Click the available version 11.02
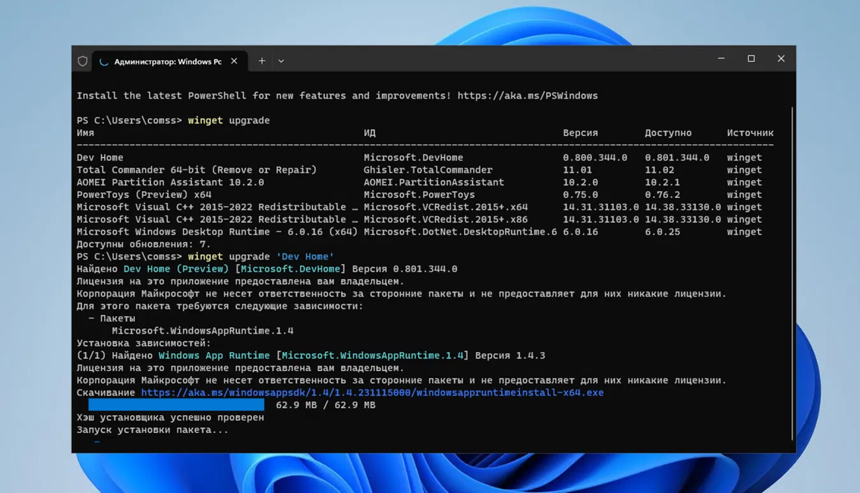Screen dimensions: 860x493 pos(659,170)
